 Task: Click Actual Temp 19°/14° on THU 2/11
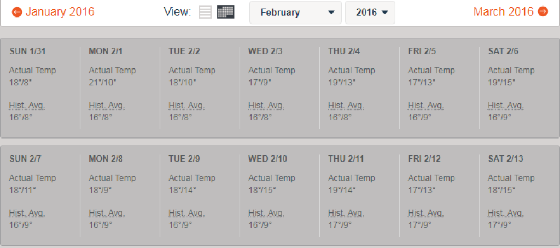pyautogui.click(x=342, y=191)
